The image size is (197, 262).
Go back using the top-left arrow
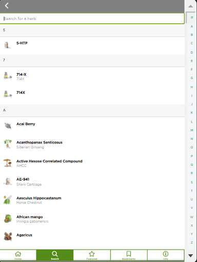coord(7,6)
